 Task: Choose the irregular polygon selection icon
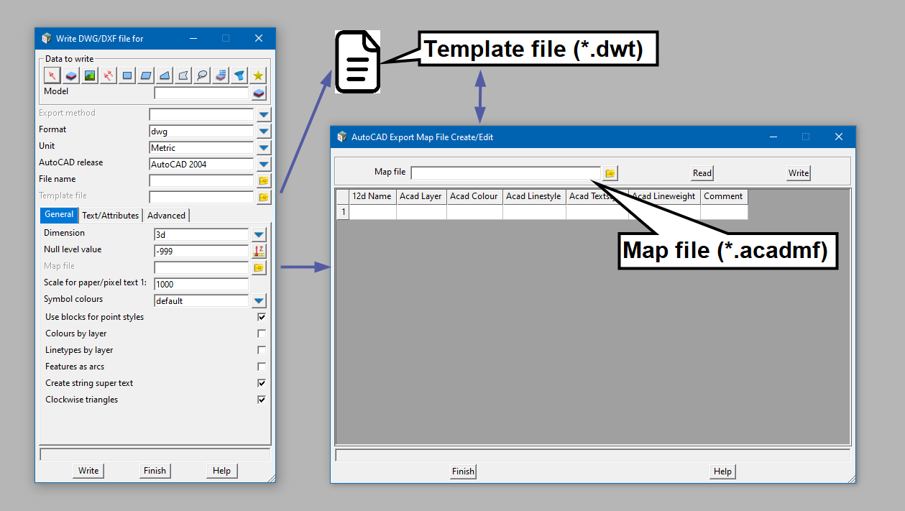(x=183, y=75)
